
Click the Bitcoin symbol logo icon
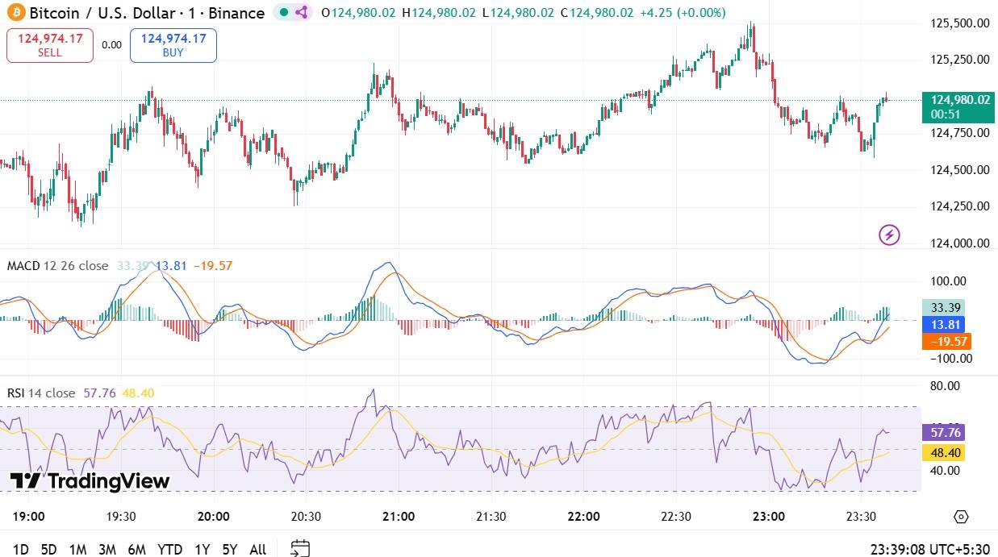pos(15,13)
